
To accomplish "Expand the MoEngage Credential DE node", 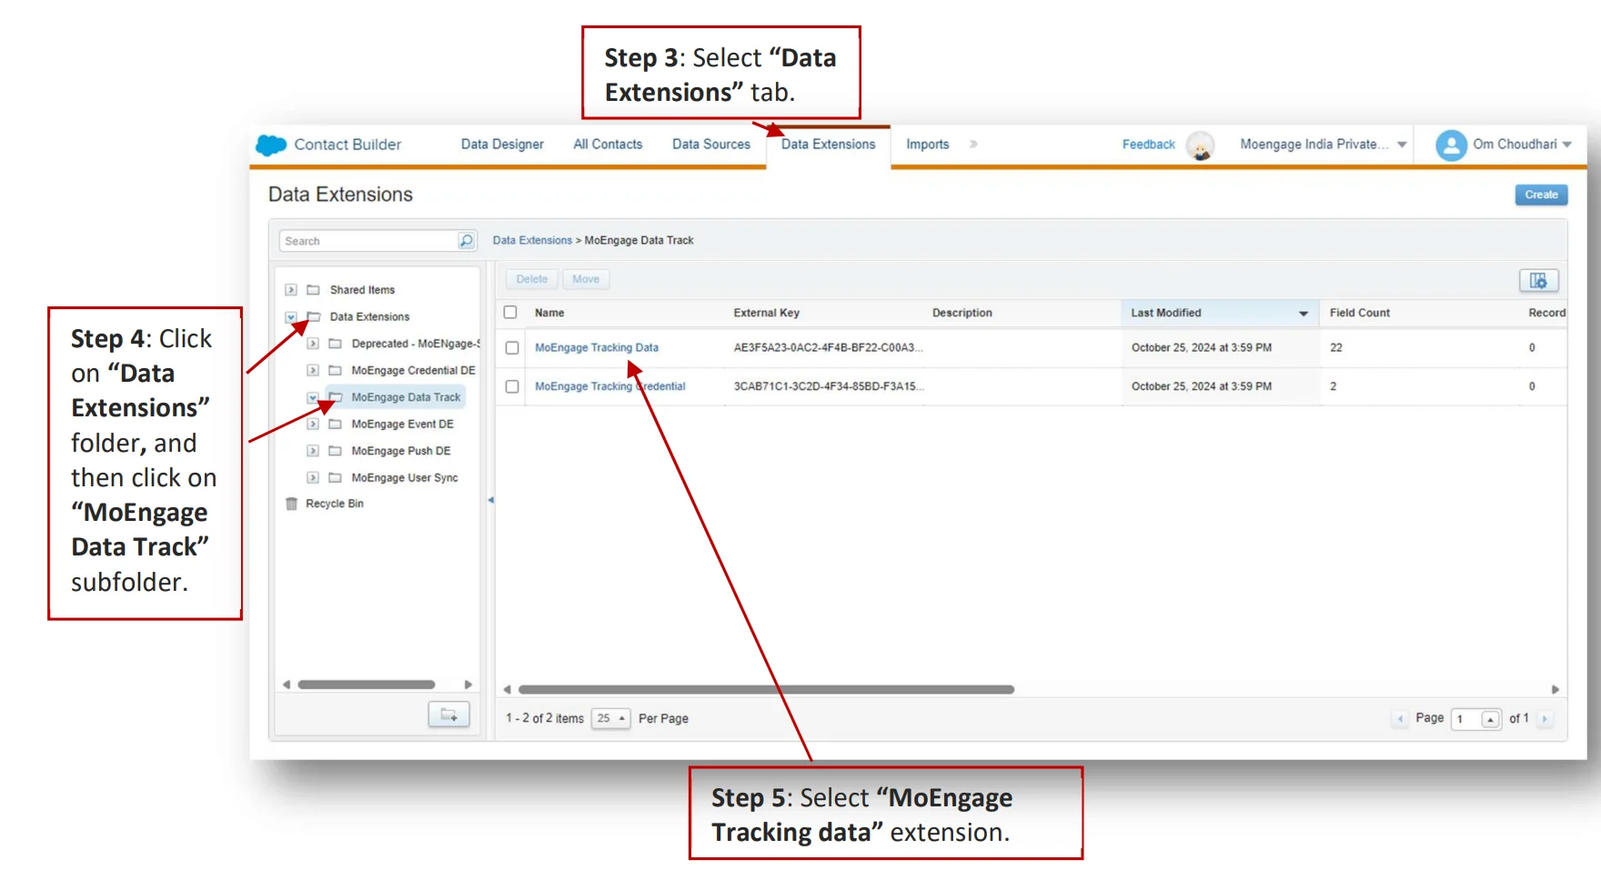I will (313, 371).
